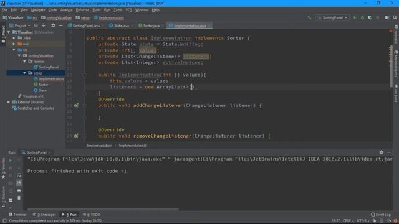The width and height of the screenshot is (399, 224).
Task: Select Scratches and Consoles in project tree
Action: click(36, 108)
